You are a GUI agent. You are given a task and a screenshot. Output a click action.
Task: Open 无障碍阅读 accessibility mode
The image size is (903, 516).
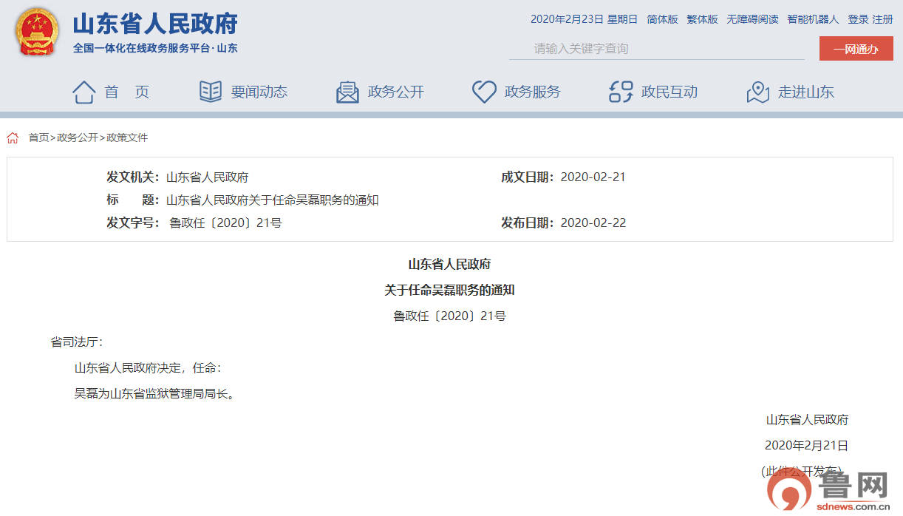(x=752, y=19)
